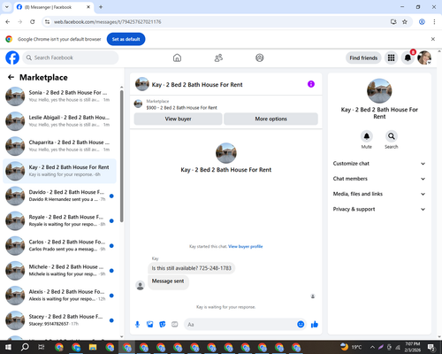
Task: Open Task View on the taskbar
Action: 42,347
